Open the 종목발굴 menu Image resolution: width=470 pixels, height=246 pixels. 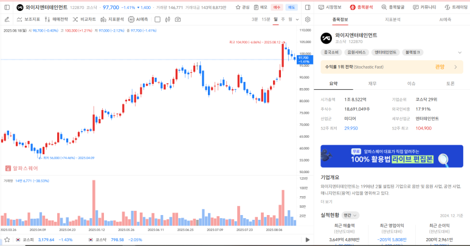[x=393, y=7]
